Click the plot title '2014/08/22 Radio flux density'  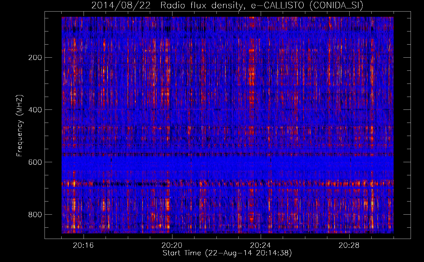pyautogui.click(x=227, y=5)
